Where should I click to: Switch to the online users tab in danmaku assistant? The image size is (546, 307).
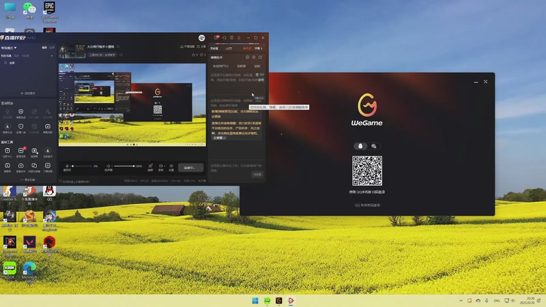[x=220, y=66]
